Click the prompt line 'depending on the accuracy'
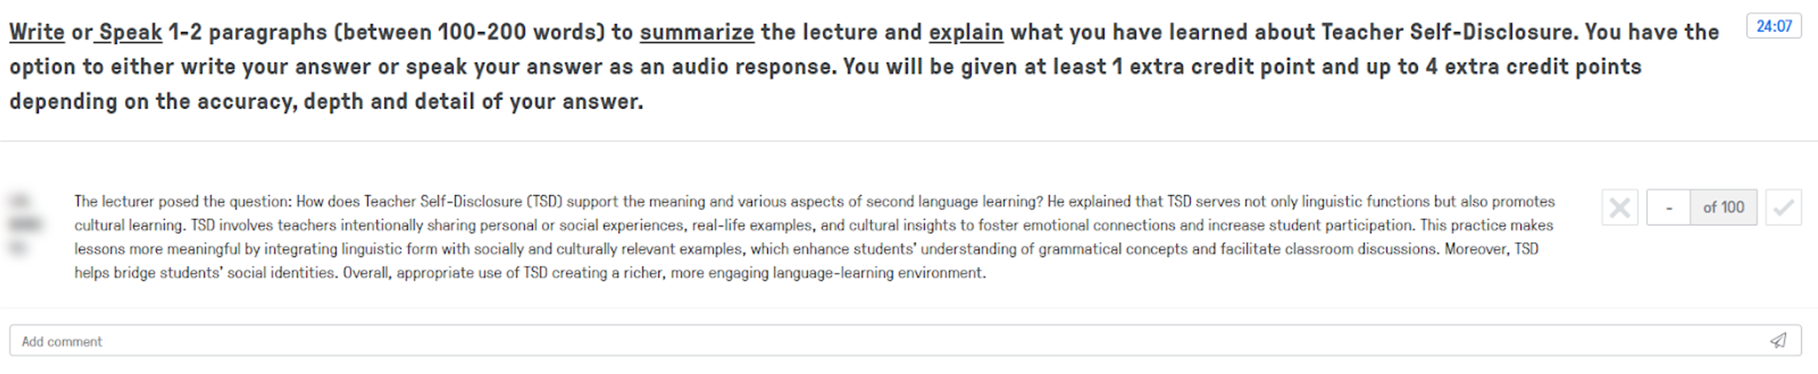 coord(326,102)
